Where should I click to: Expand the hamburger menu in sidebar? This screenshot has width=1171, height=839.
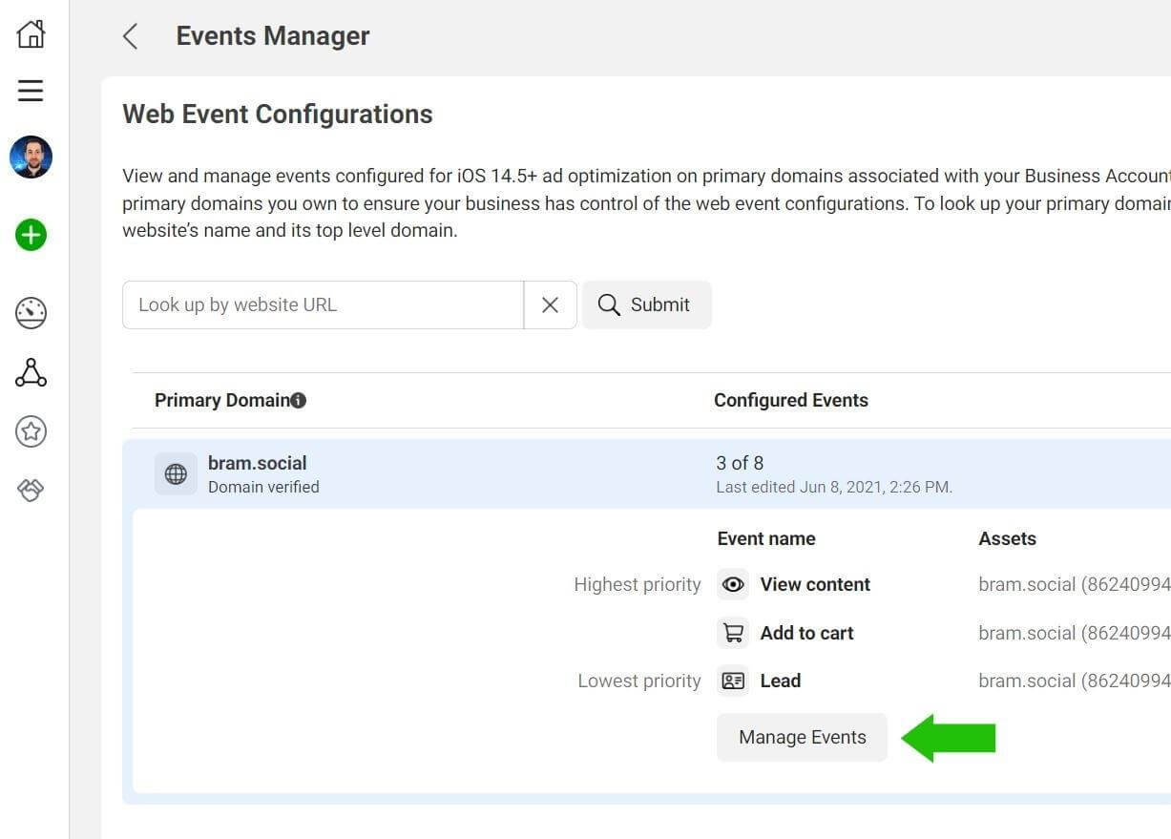click(31, 91)
